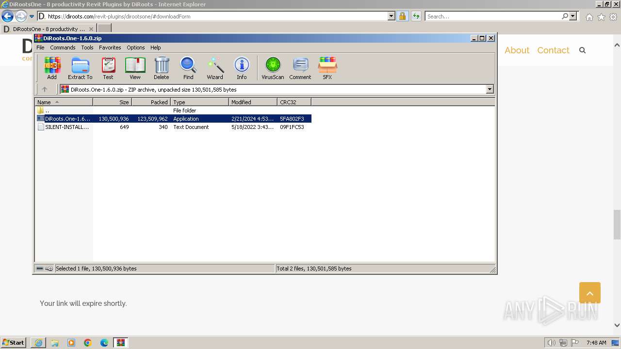This screenshot has height=349, width=621.
Task: Start VirusScan on the archive
Action: click(x=273, y=68)
